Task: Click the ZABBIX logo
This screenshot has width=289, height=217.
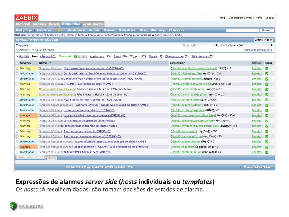Action: pyautogui.click(x=26, y=18)
